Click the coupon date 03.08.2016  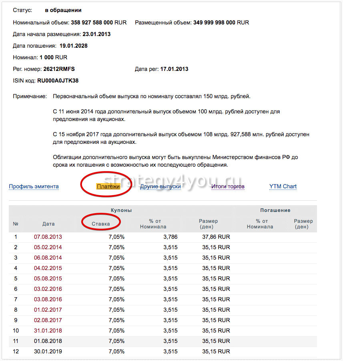(48, 299)
